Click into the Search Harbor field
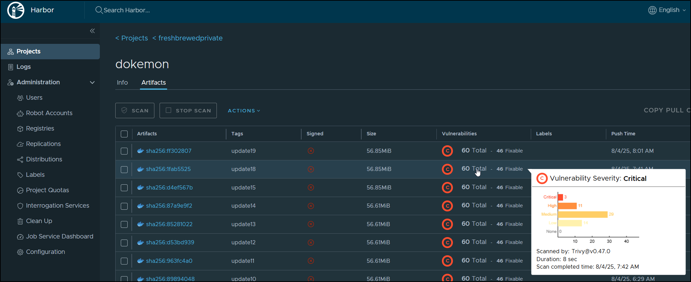 coord(127,10)
